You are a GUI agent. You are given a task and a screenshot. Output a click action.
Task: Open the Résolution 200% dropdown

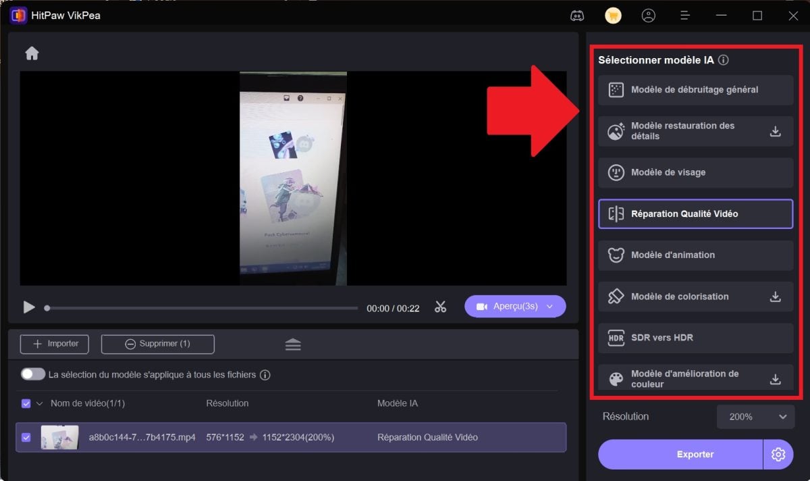[755, 417]
